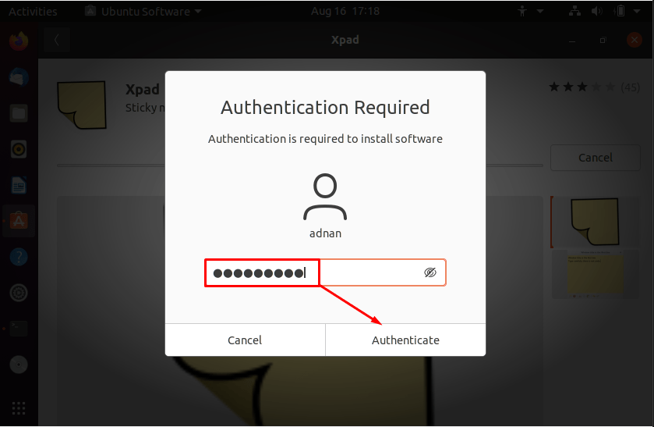Show Applications grid
Image resolution: width=654 pixels, height=427 pixels.
pyautogui.click(x=19, y=408)
